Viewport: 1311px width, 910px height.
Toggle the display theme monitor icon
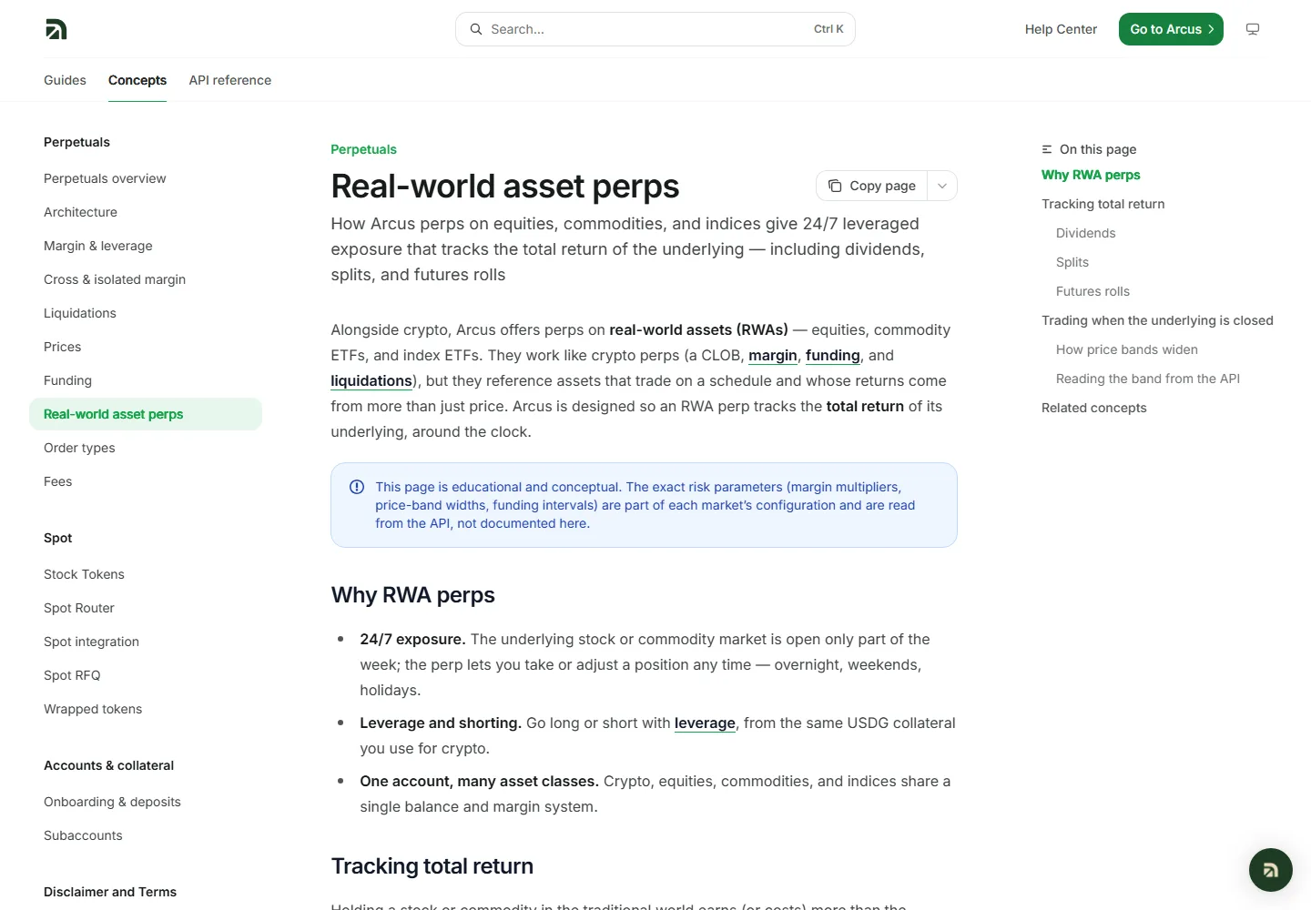tap(1253, 29)
